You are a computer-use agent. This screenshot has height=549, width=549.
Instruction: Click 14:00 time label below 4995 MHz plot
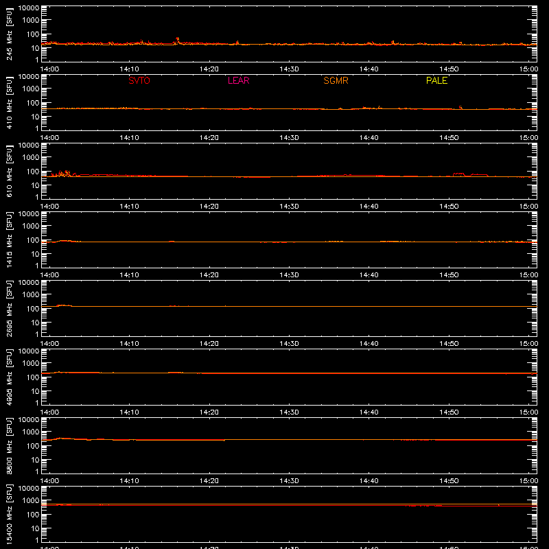(x=49, y=412)
